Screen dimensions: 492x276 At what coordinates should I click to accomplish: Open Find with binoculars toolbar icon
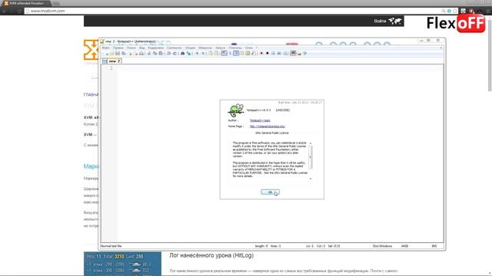coord(183,54)
